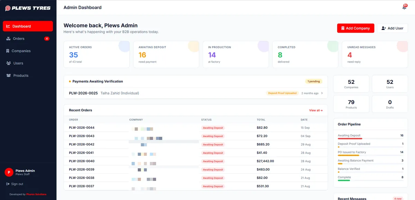Open the 0 Drafts tile

click(x=390, y=104)
